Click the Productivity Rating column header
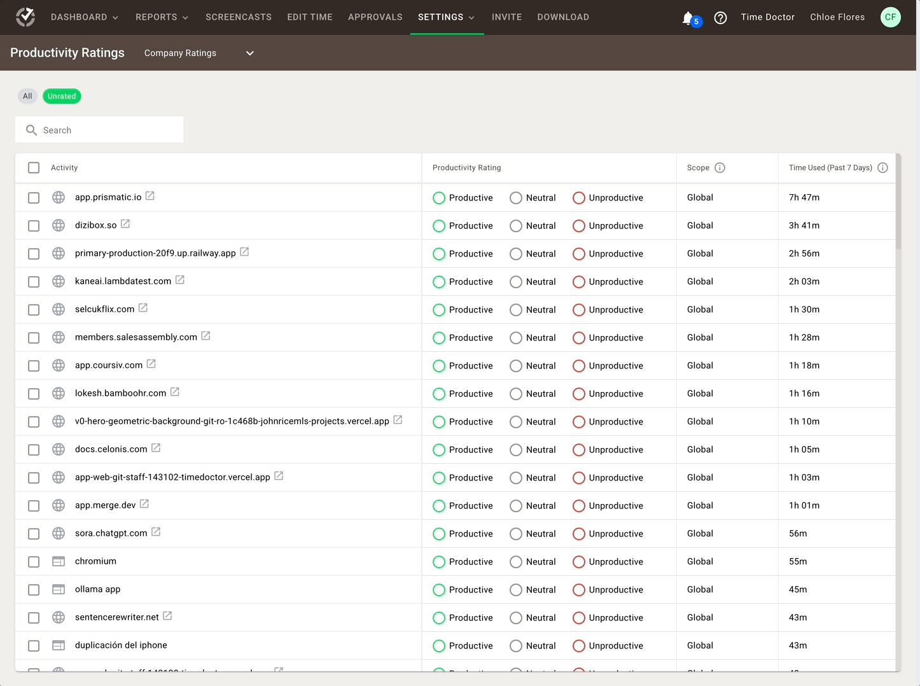 click(467, 168)
